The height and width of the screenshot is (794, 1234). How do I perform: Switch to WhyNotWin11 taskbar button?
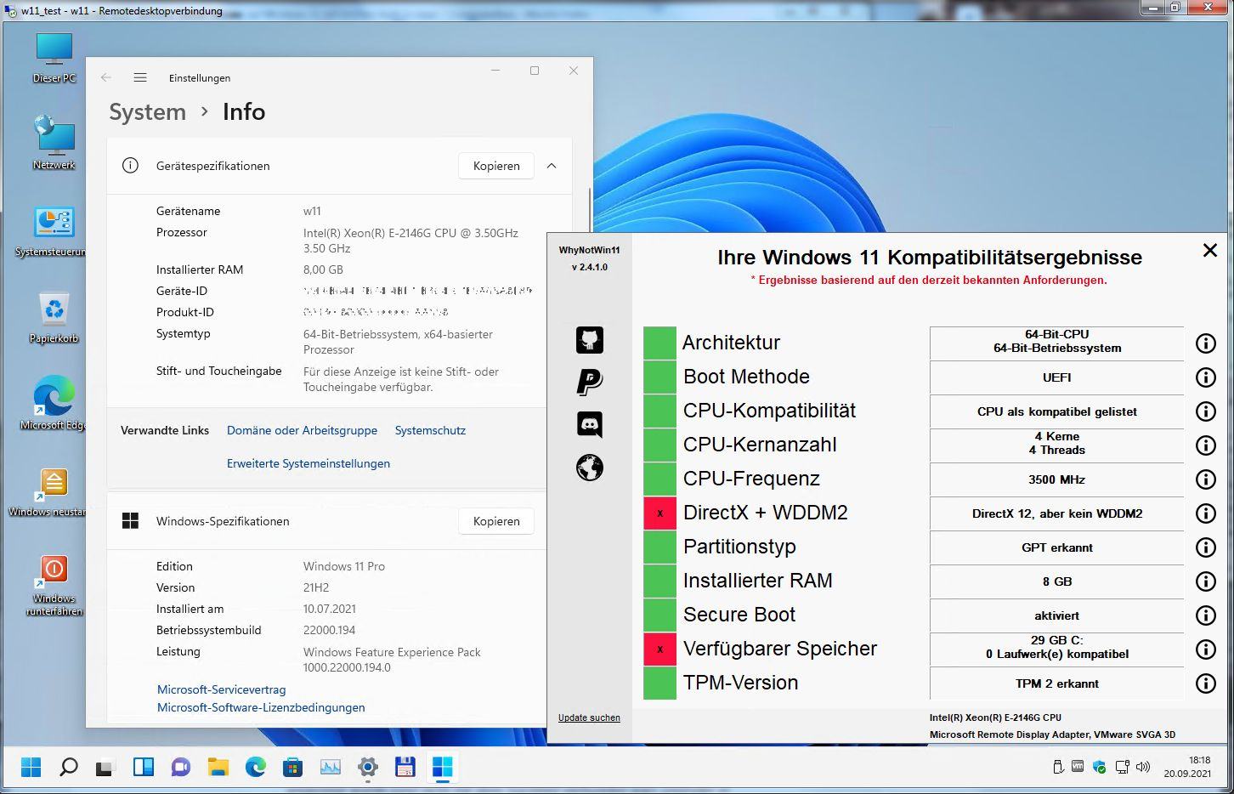443,768
